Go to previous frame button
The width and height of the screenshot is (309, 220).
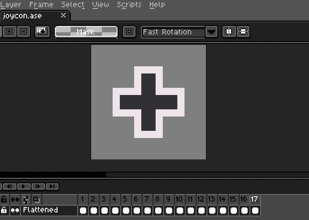9,186
